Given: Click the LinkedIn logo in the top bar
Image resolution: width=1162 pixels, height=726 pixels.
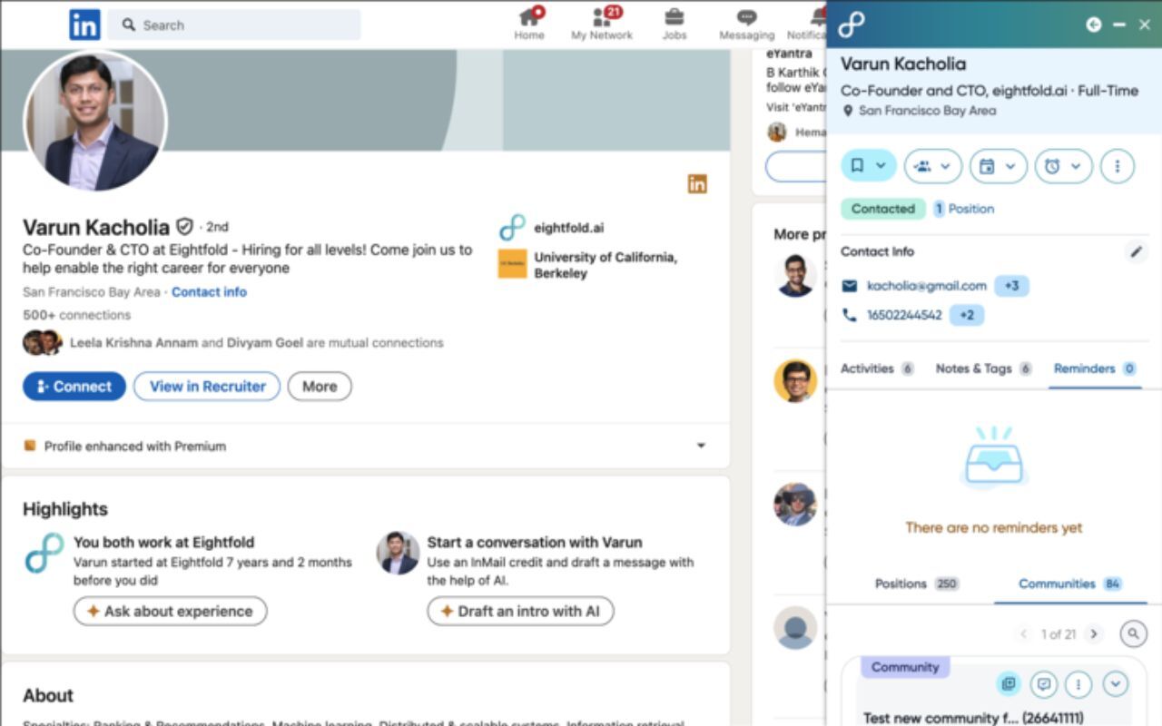Looking at the screenshot, I should 84,25.
